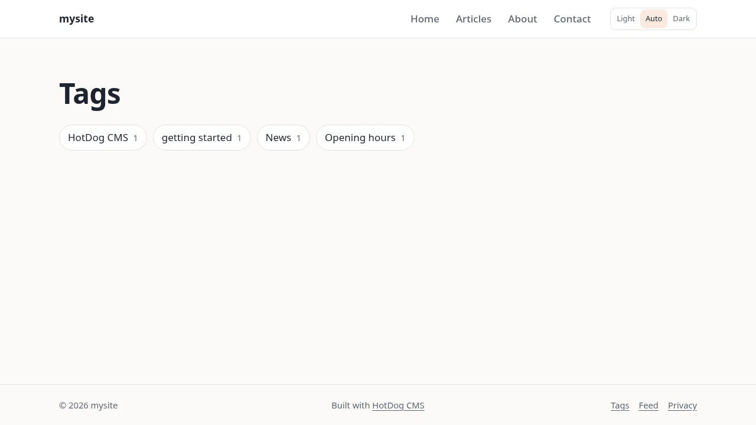The width and height of the screenshot is (756, 425).
Task: Open the Feed footer link
Action: 649,406
